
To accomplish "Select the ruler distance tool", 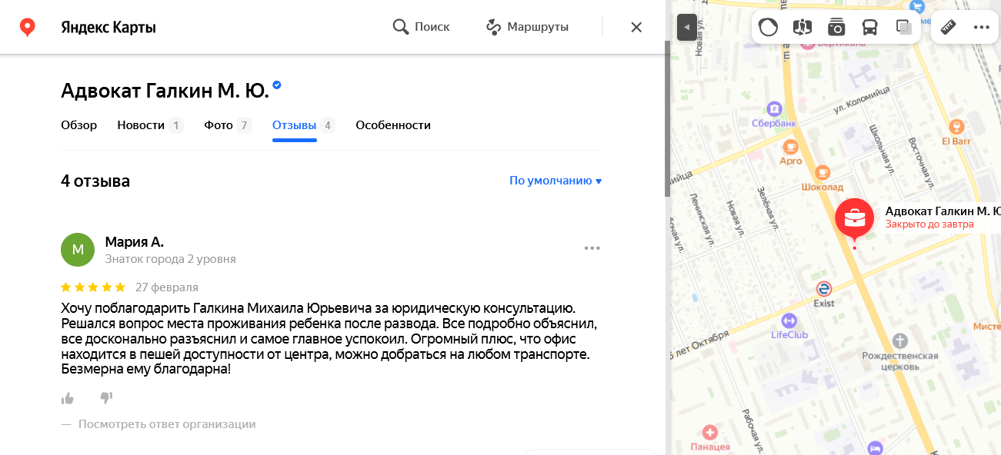I will (948, 28).
